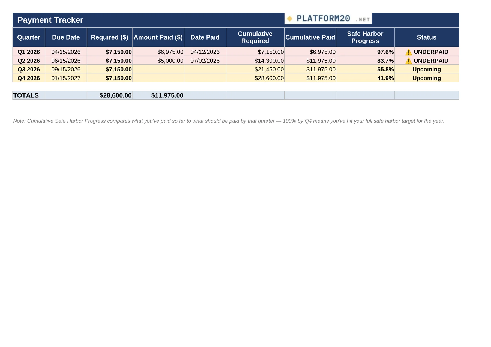This screenshot has height=347, width=491.
Task: Select amount paid $6,975.00 in Q1 row
Action: pyautogui.click(x=158, y=52)
